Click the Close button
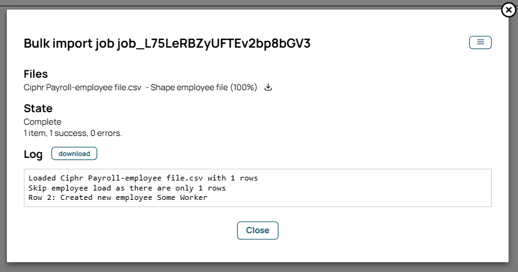518x272 pixels. pyautogui.click(x=258, y=230)
